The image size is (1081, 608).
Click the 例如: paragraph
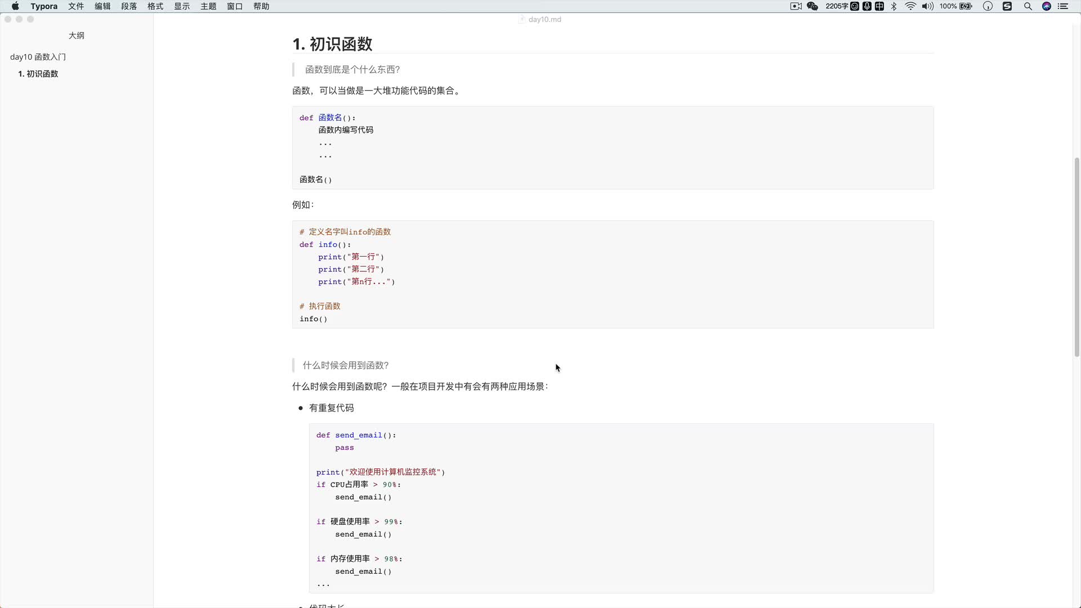click(x=303, y=205)
